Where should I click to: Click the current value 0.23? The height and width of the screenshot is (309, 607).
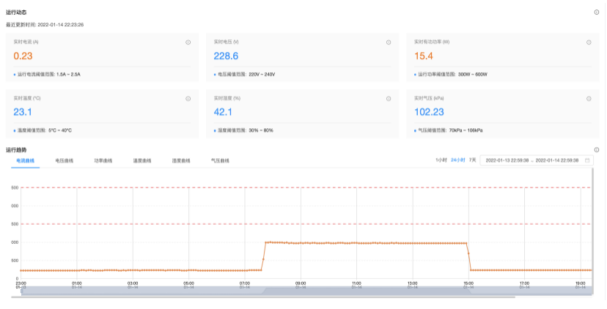[23, 56]
